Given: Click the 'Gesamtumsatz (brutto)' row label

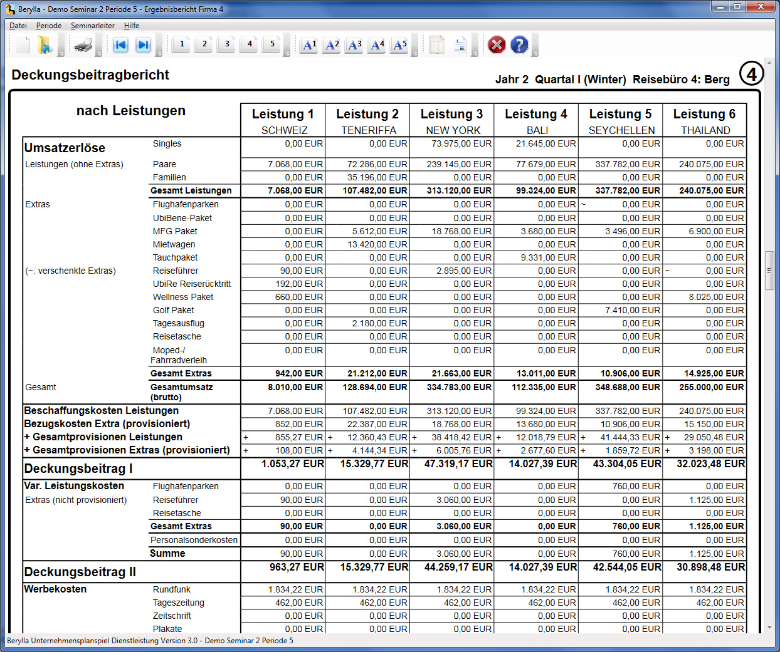Looking at the screenshot, I should point(182,392).
